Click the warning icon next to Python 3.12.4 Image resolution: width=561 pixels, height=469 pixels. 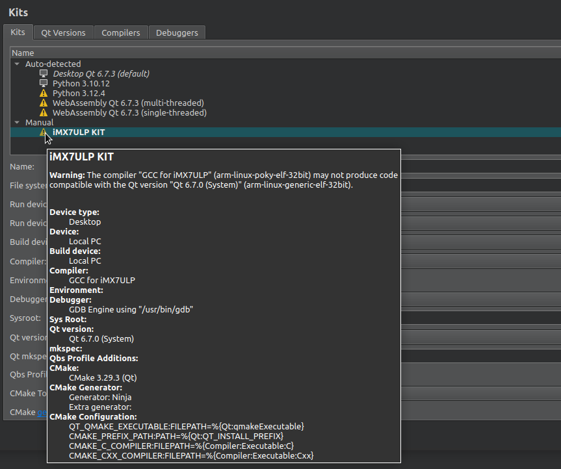coord(44,94)
